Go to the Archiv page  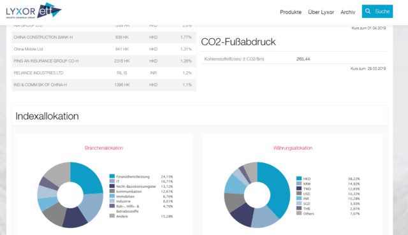click(x=347, y=12)
